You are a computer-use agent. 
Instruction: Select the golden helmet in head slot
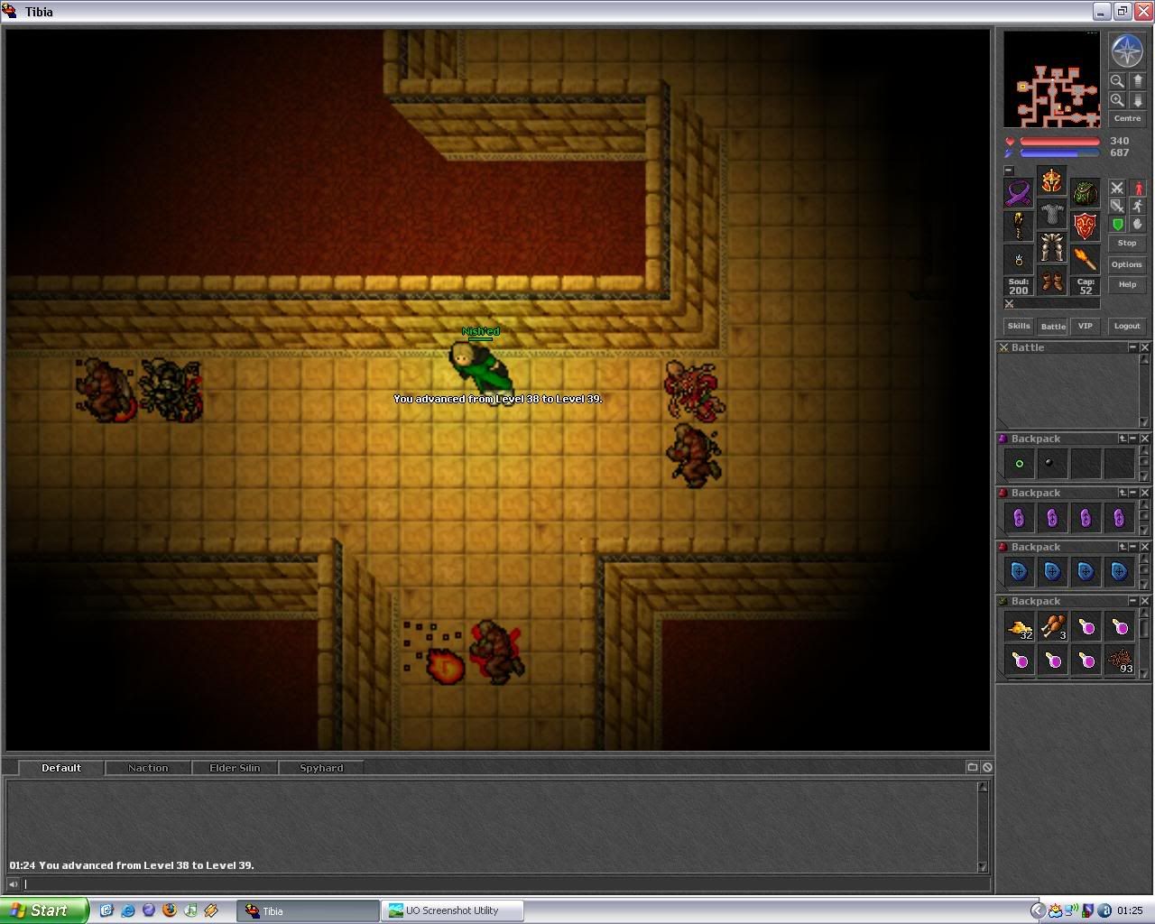(1052, 180)
